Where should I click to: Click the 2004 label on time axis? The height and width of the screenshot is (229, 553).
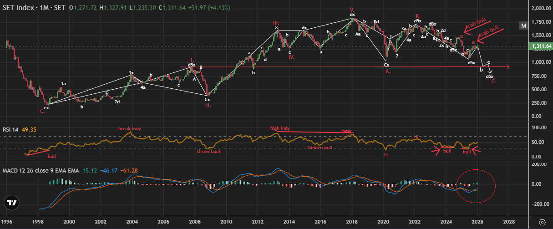point(132,222)
